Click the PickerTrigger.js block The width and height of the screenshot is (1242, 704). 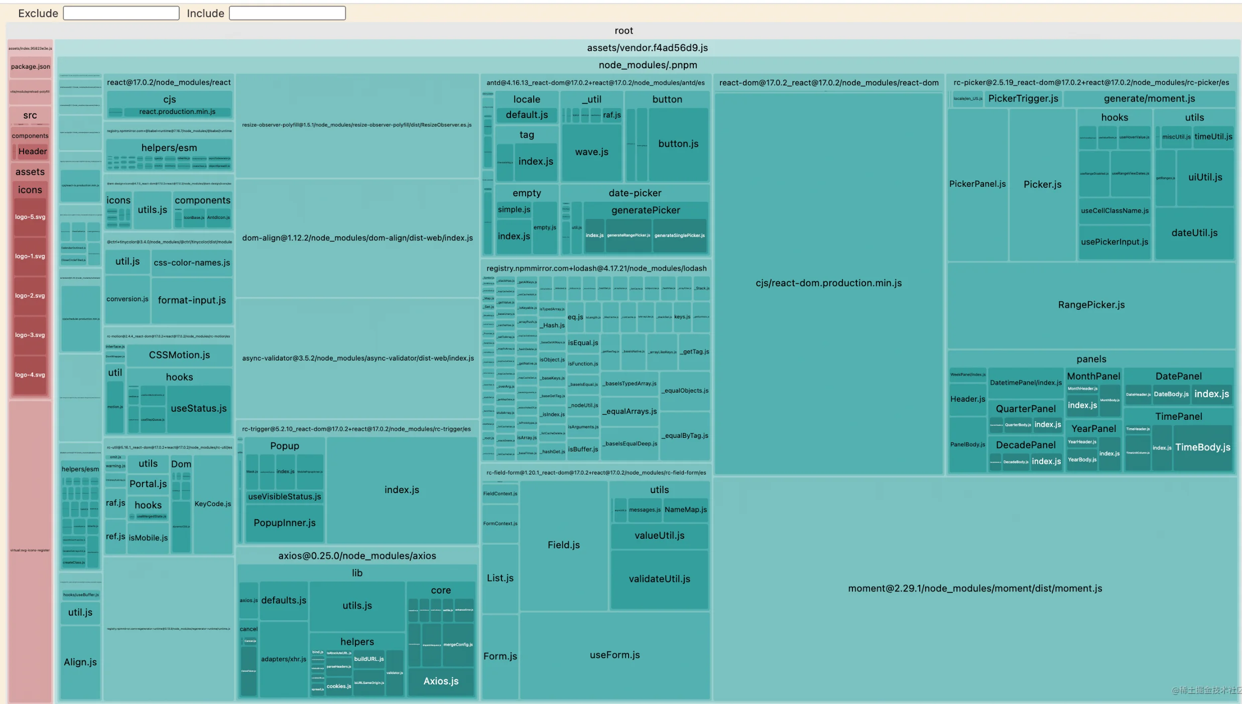click(x=1023, y=99)
